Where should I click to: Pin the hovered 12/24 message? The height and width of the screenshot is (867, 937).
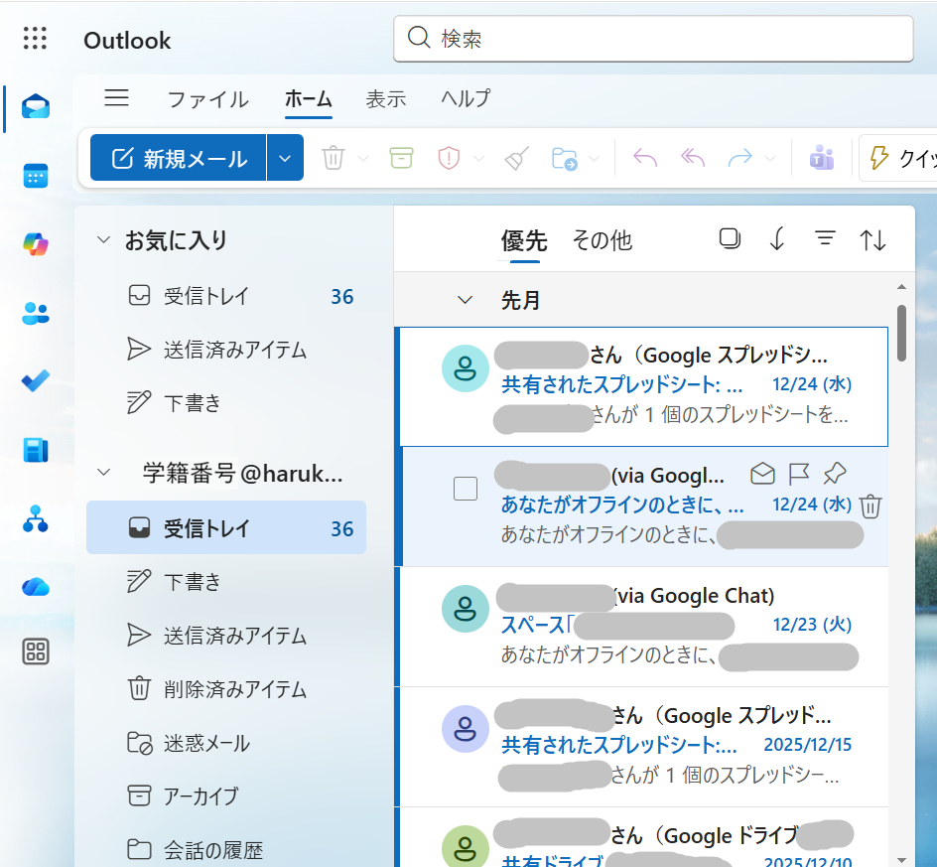click(834, 474)
